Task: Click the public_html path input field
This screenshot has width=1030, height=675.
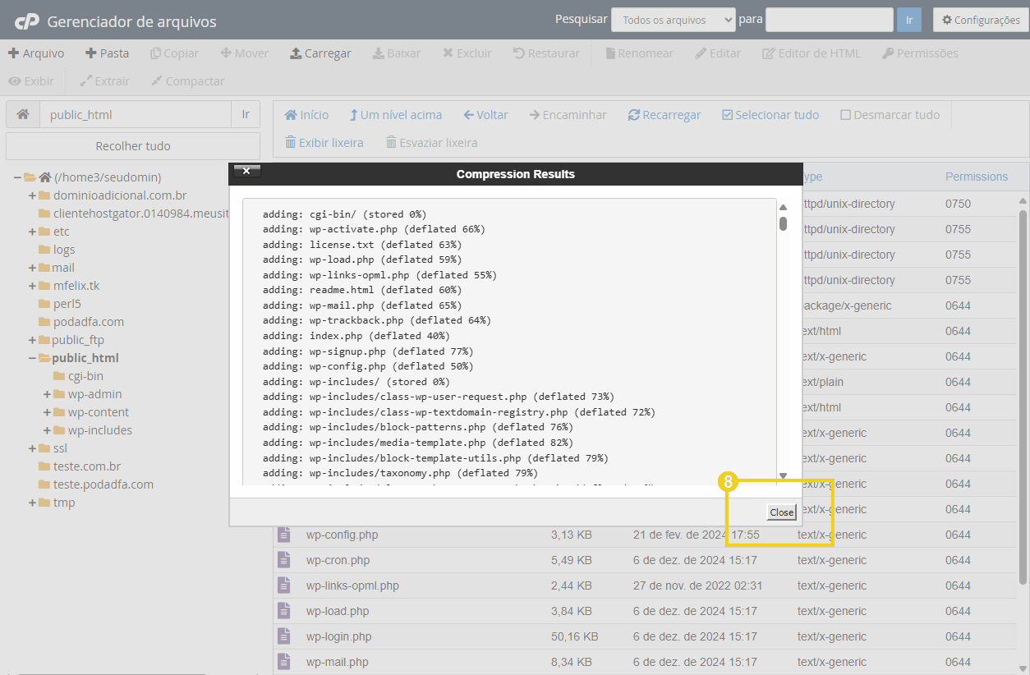Action: (x=136, y=114)
